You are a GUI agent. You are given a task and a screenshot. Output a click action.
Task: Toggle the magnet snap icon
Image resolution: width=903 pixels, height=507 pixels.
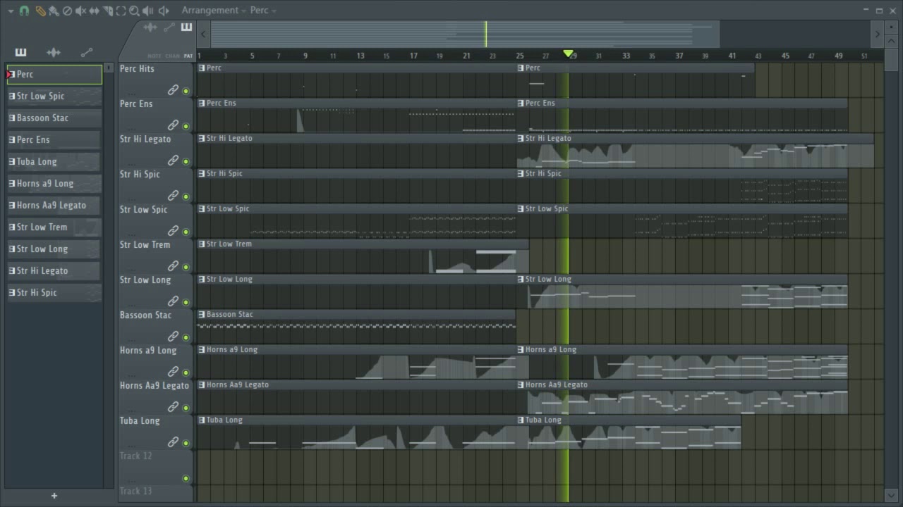(24, 11)
